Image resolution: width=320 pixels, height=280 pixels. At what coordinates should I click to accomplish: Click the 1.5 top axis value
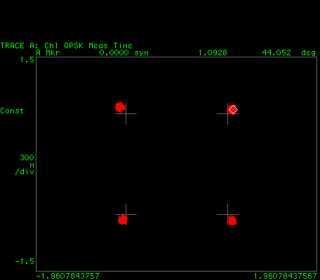[27, 60]
